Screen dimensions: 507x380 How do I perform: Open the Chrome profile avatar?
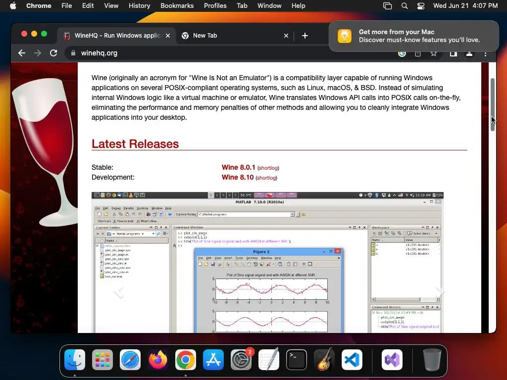coord(469,53)
